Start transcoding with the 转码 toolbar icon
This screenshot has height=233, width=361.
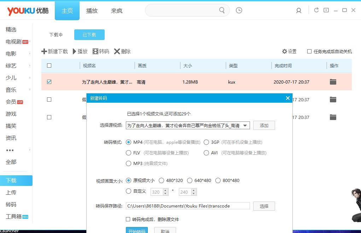[101, 51]
